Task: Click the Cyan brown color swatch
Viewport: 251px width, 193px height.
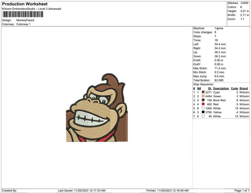Action: [x=203, y=92]
